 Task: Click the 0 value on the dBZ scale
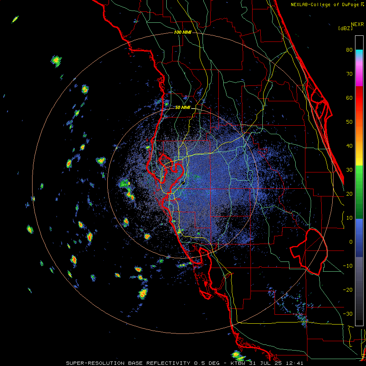click(x=351, y=242)
